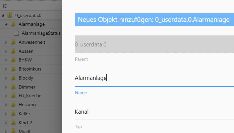Viewport: 234px width, 133px height.
Task: Click the Bitcoinkurs folder icon
Action: (x=13, y=69)
